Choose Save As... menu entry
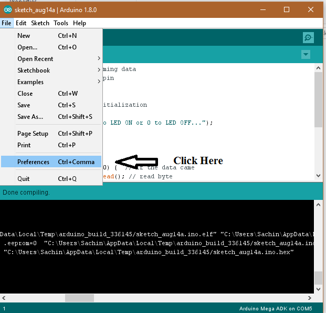 coord(51,117)
